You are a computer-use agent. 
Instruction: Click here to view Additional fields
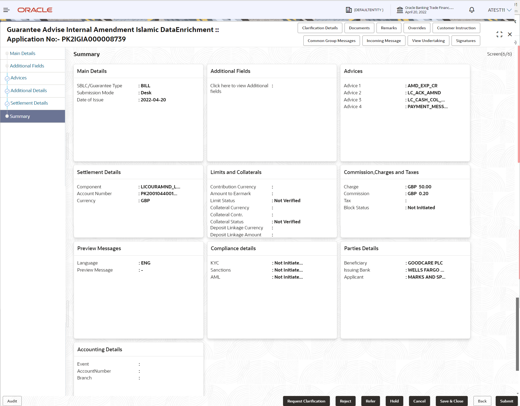point(239,88)
